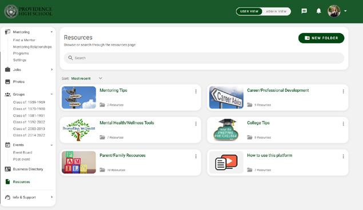
Task: Open How to use this platform options
Action: click(x=344, y=156)
